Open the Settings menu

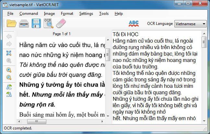(x=86, y=14)
